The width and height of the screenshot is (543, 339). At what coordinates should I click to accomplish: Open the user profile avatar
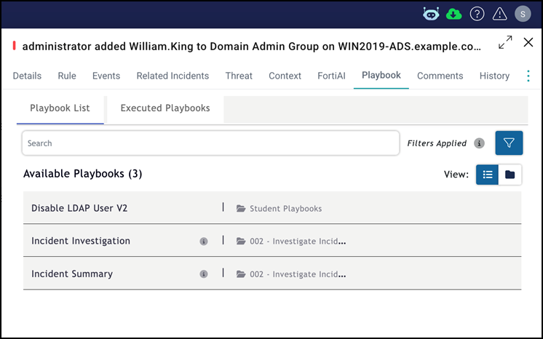[x=522, y=14]
